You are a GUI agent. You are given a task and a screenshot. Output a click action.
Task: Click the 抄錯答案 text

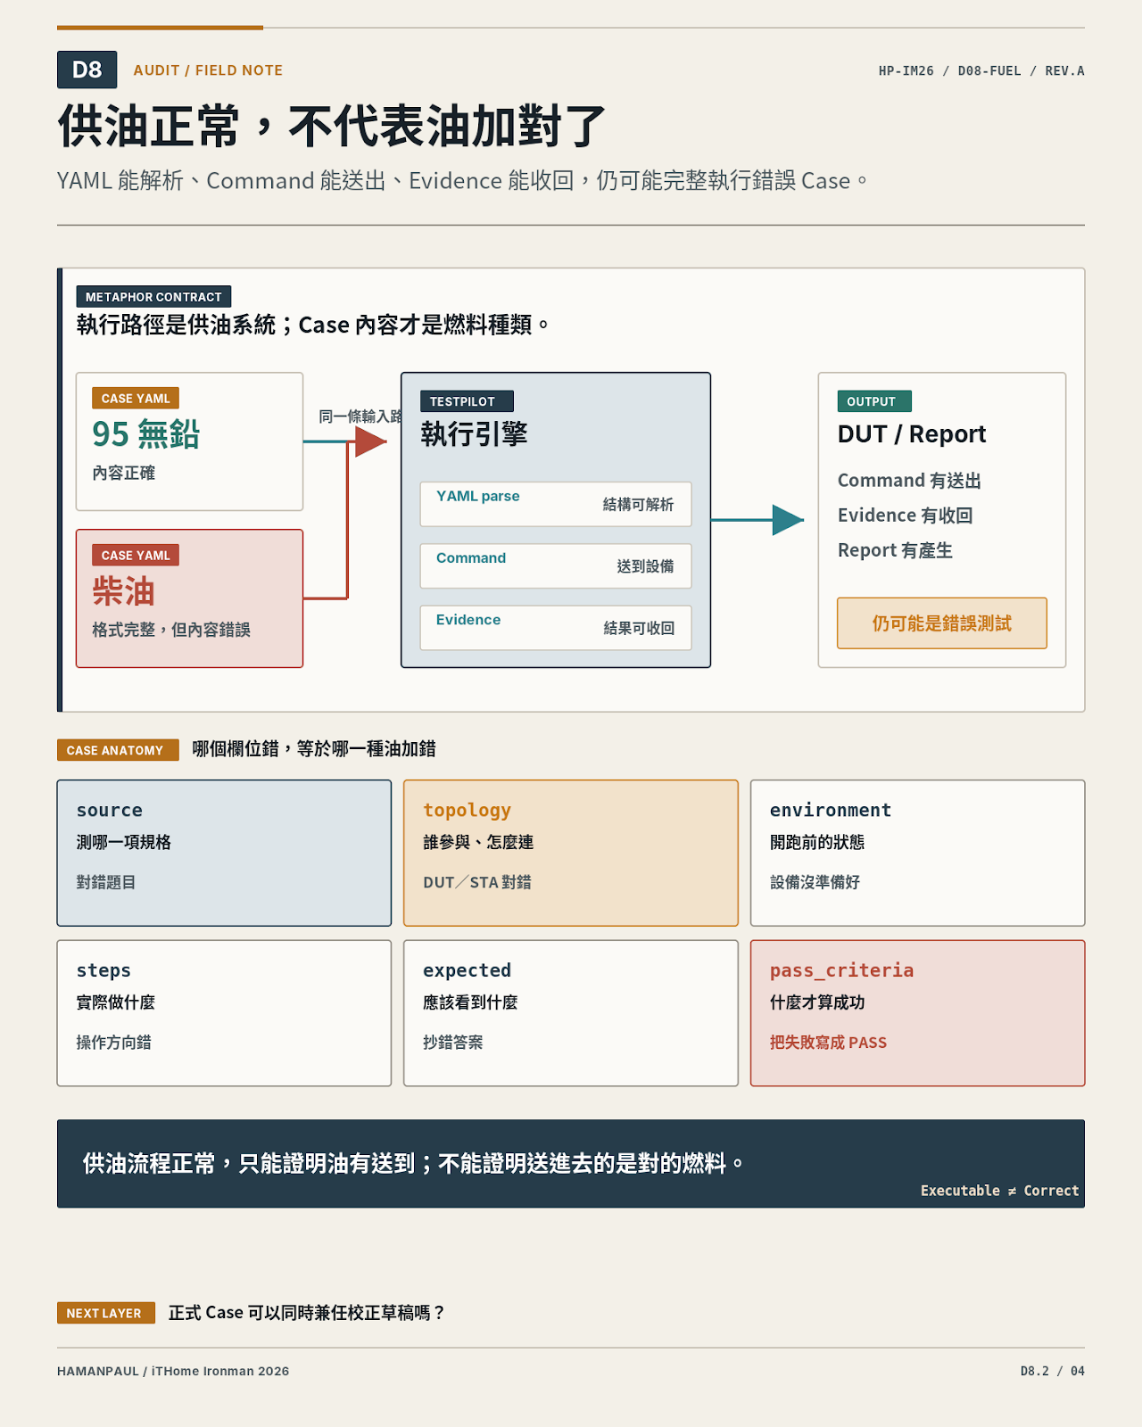tap(453, 1043)
